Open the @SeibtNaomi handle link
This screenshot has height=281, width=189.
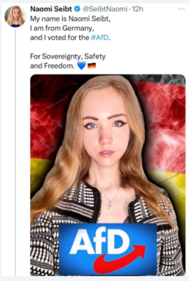(x=105, y=9)
